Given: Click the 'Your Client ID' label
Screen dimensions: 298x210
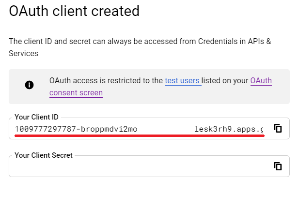Looking at the screenshot, I should 36,117.
